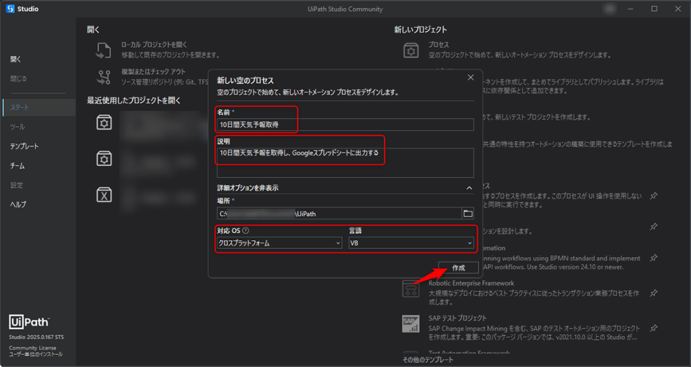Open the 言語 VB dropdown
Screen dimensions: 691x367
(x=411, y=243)
